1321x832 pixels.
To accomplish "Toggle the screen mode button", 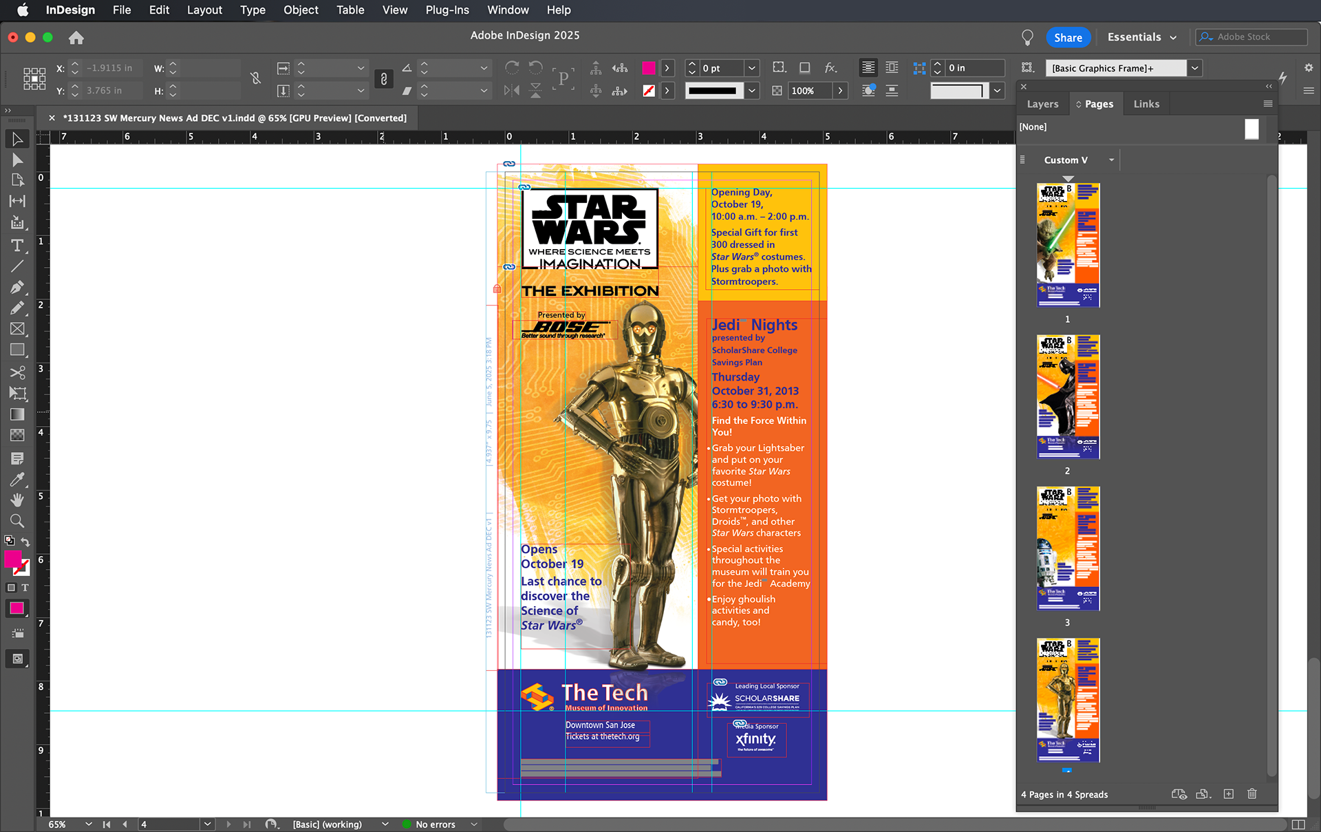I will click(x=17, y=659).
